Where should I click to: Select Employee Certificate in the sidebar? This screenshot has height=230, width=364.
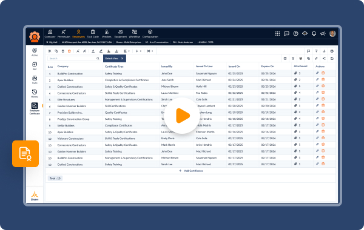click(x=35, y=108)
